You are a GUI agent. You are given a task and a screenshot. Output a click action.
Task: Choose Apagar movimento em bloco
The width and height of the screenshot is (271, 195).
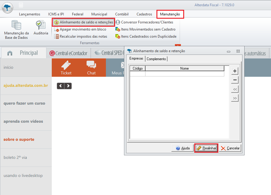(80, 29)
